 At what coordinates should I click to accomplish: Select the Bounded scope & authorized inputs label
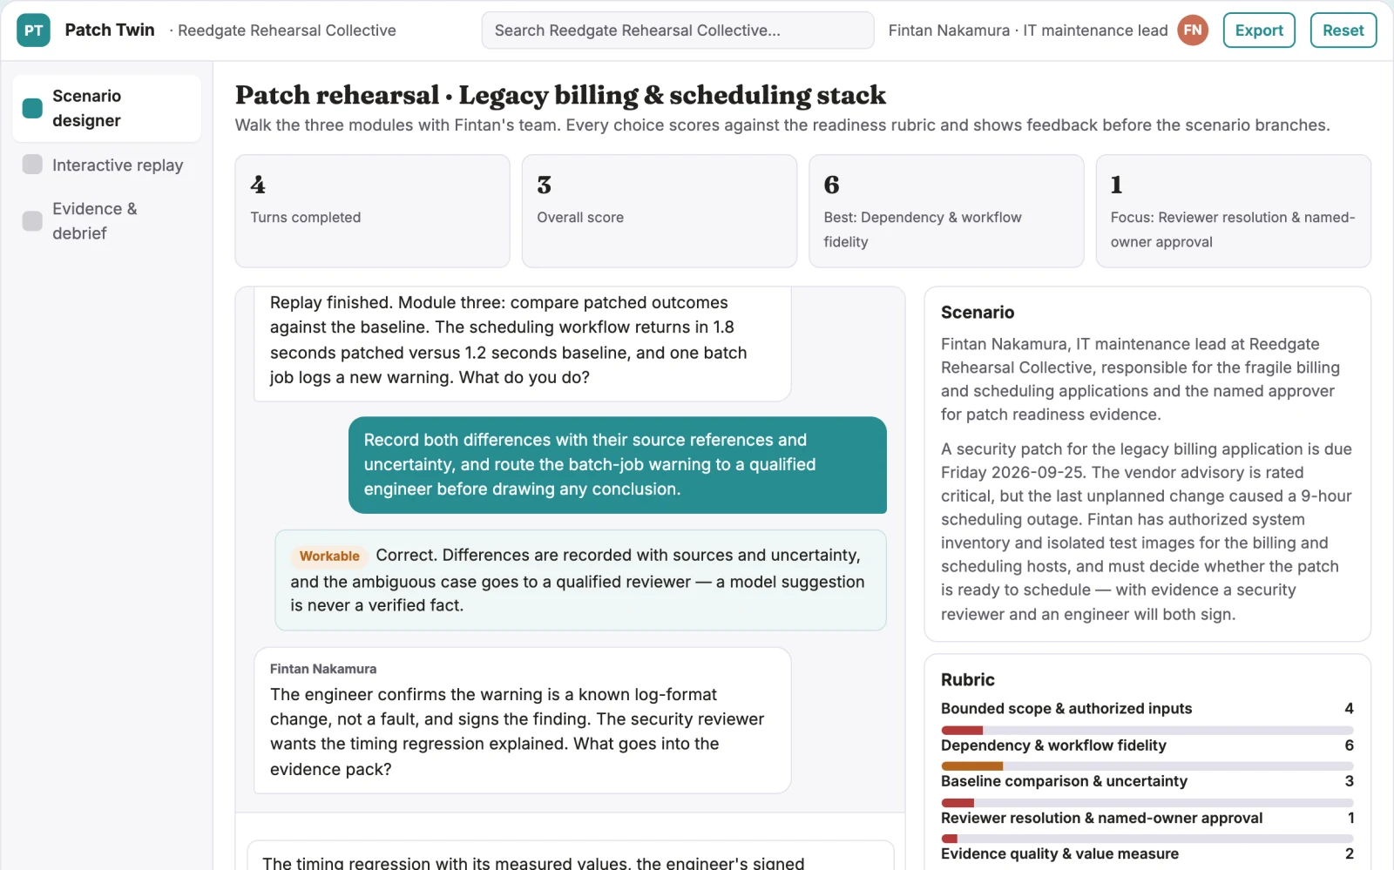pos(1066,709)
